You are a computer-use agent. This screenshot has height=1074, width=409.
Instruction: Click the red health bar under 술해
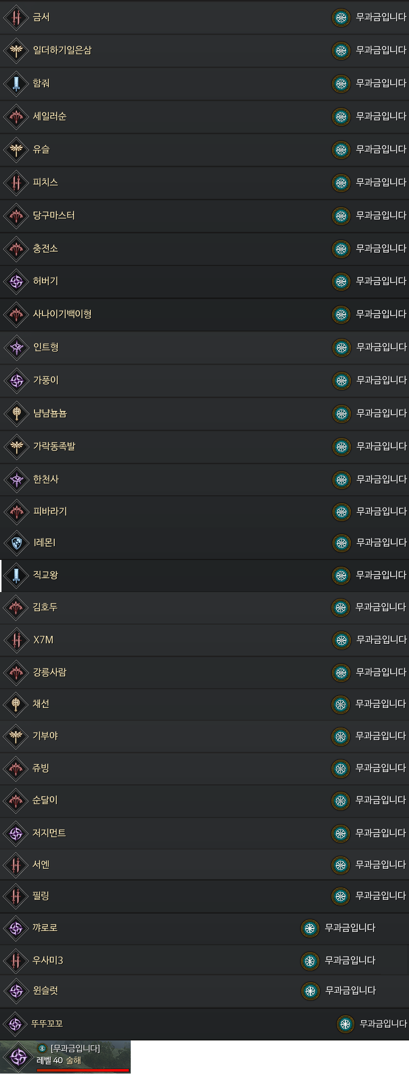(83, 1070)
